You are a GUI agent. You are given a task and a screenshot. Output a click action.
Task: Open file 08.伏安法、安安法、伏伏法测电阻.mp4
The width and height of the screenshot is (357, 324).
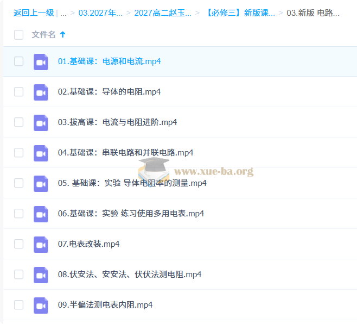[x=130, y=275]
